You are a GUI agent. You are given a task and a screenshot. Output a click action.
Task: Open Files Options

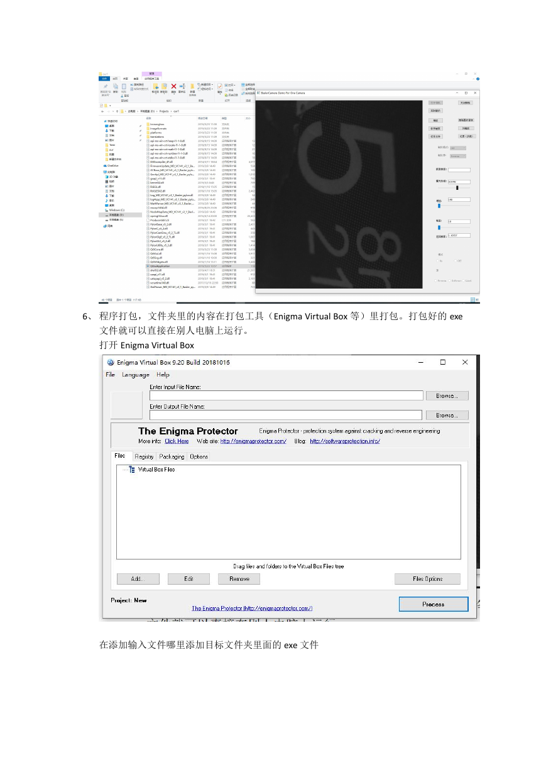(x=427, y=579)
